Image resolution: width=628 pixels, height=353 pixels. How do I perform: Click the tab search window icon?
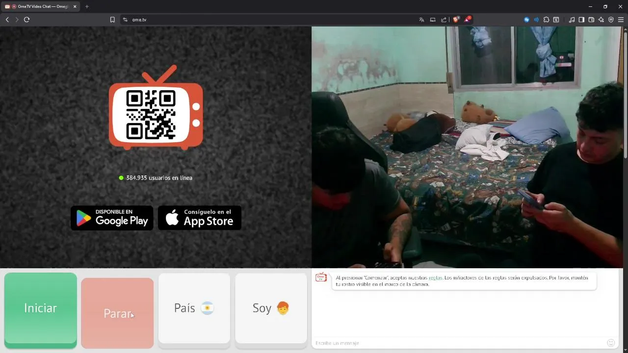pos(556,20)
